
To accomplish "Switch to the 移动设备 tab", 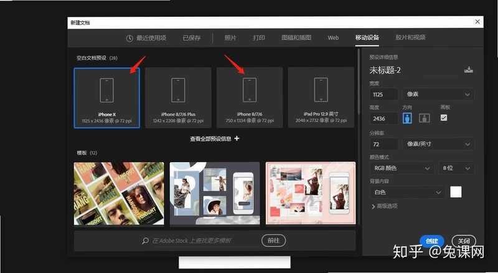I will (x=367, y=37).
